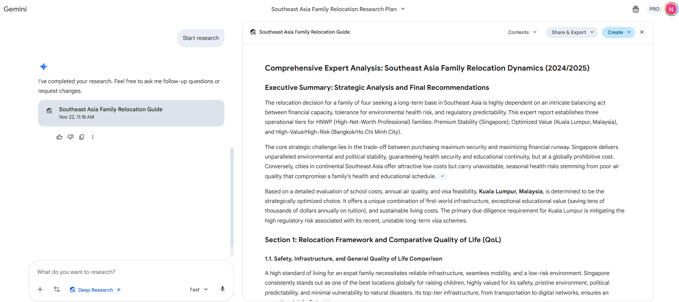The image size is (679, 302).
Task: Expand the conversation title dropdown
Action: point(403,9)
